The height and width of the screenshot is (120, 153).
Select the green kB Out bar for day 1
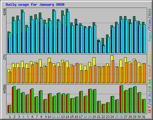[x=10, y=109]
